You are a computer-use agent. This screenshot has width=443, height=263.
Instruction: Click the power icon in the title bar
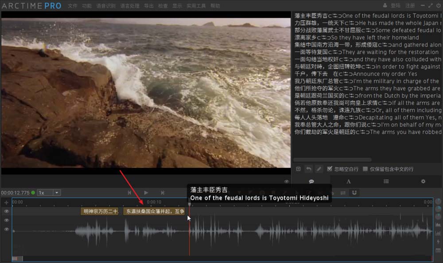[x=438, y=5]
